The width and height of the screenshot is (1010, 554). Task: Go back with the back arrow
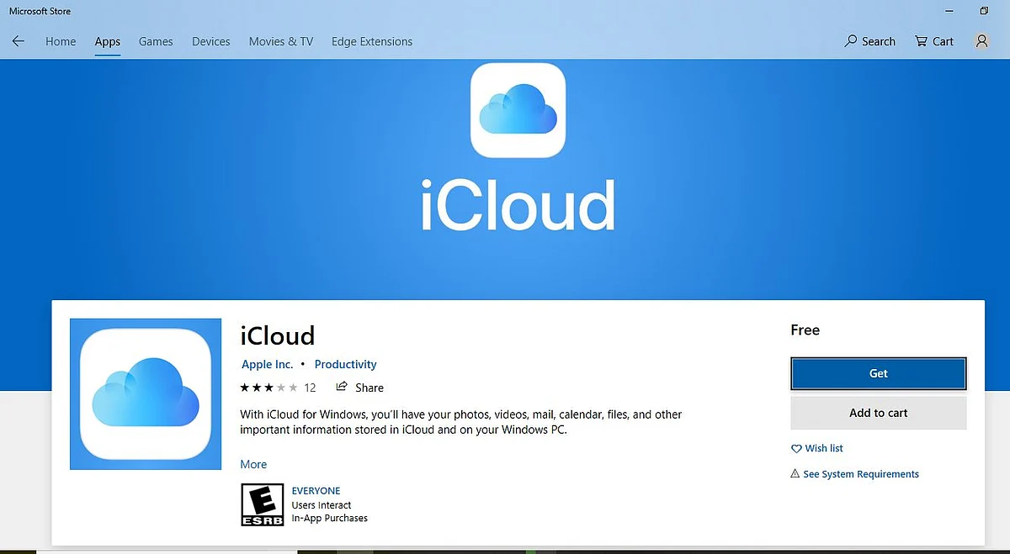[x=19, y=41]
